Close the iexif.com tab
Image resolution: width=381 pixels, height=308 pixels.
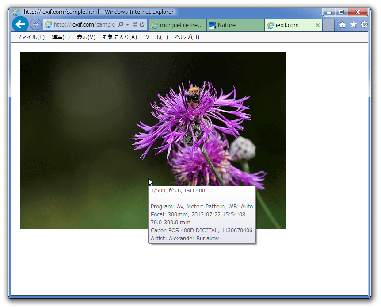click(x=317, y=25)
